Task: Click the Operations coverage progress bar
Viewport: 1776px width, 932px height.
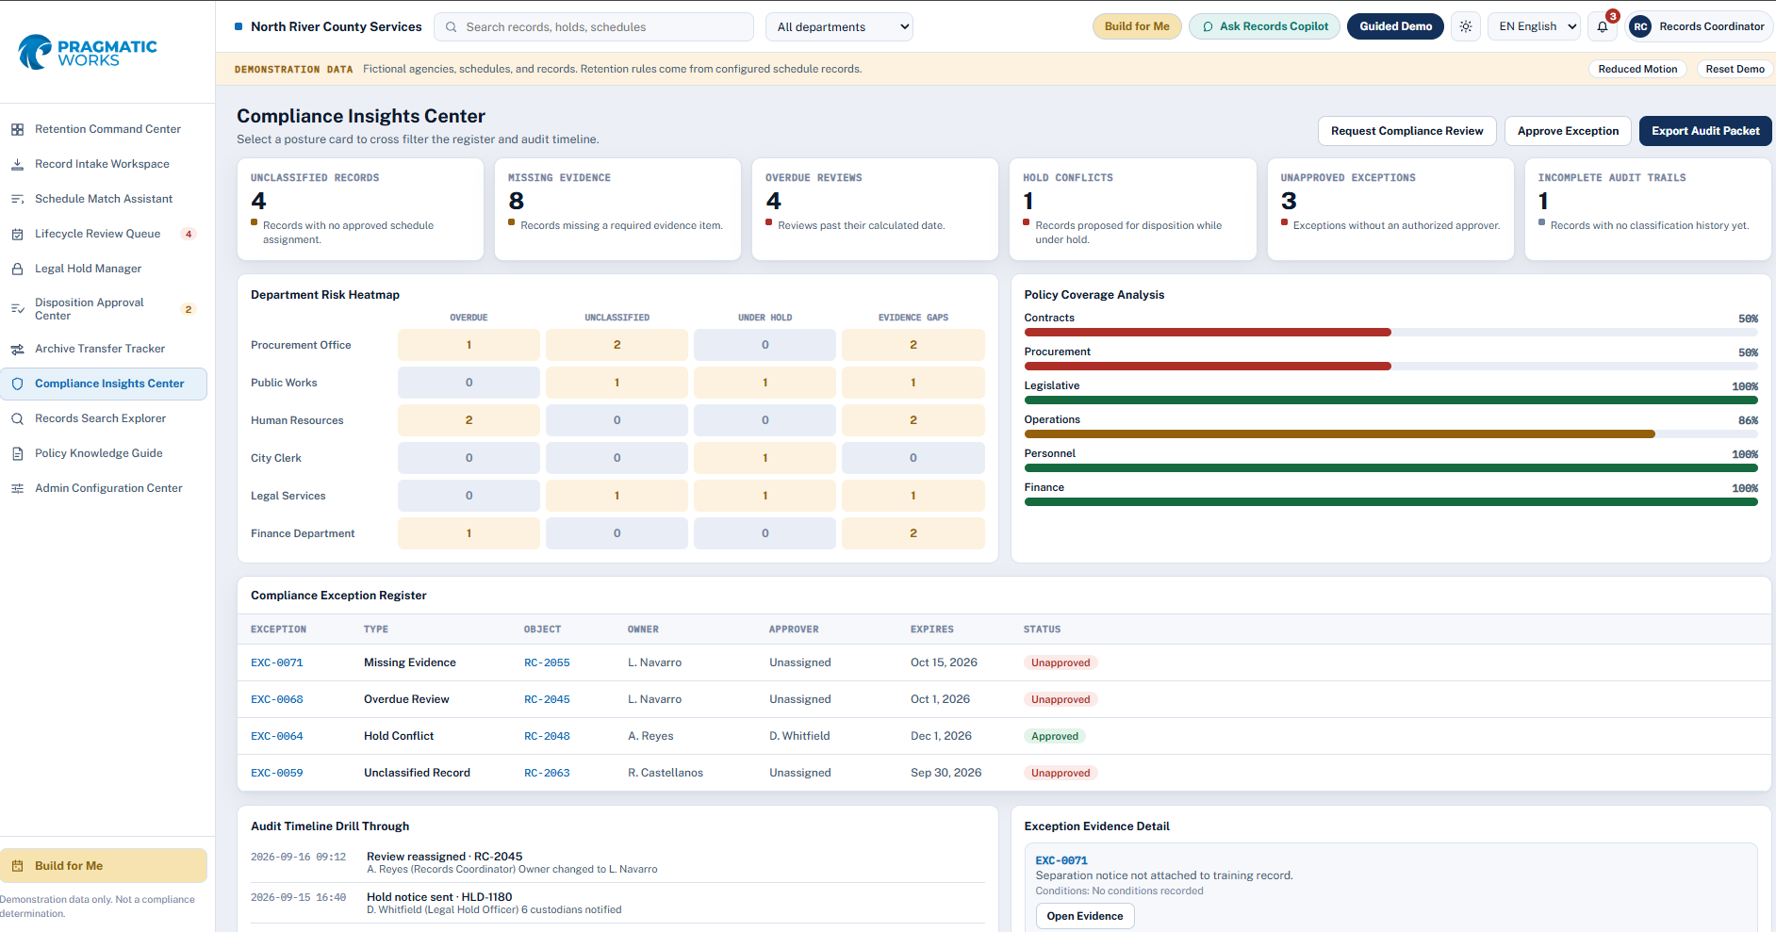Action: click(x=1390, y=434)
